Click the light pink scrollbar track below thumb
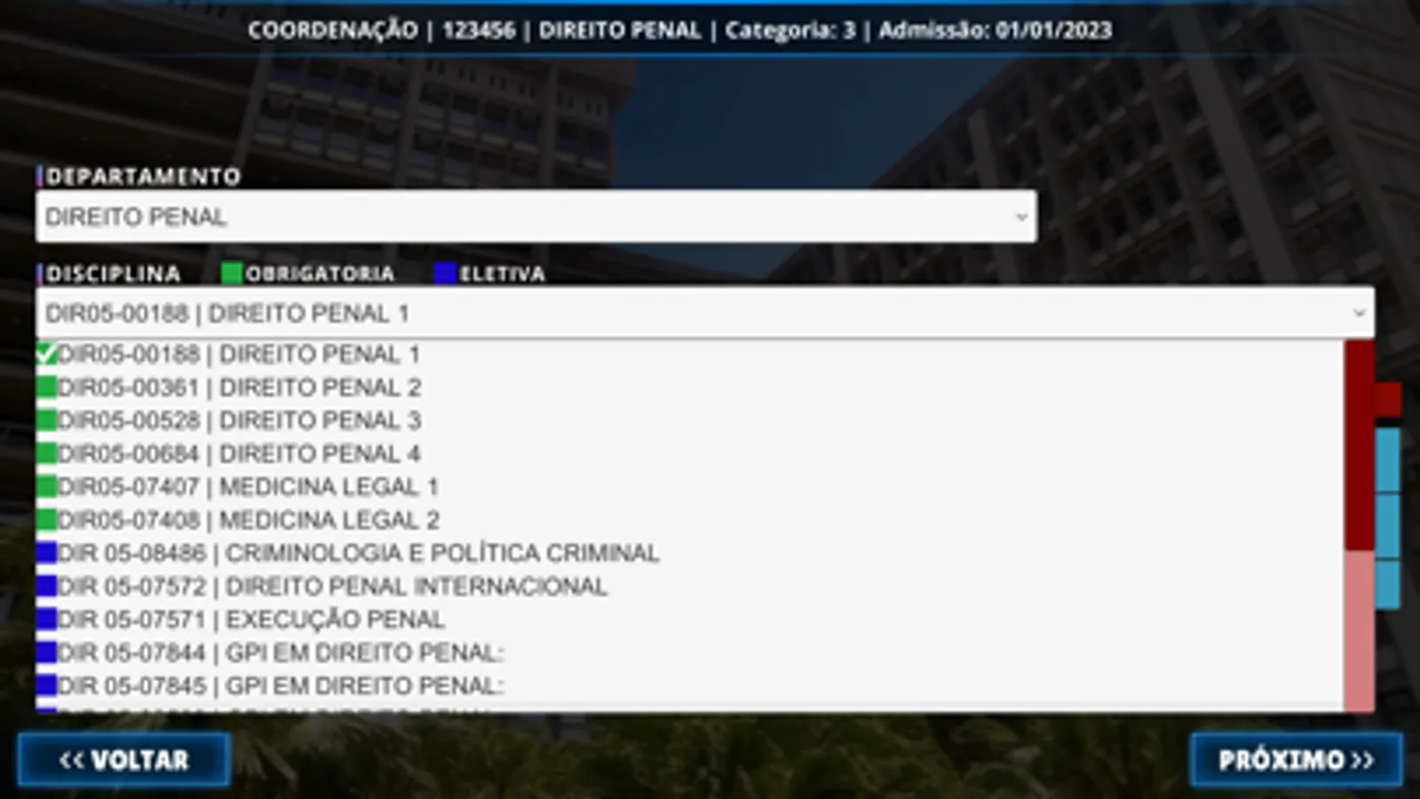 1359,630
